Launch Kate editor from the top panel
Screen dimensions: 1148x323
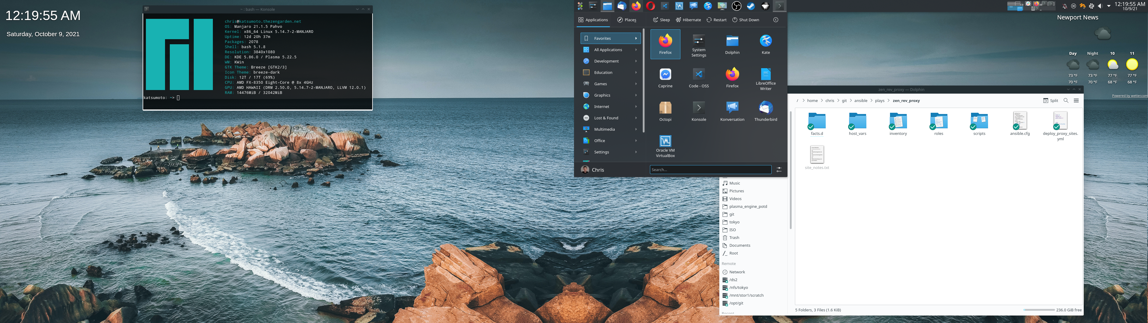tap(708, 6)
